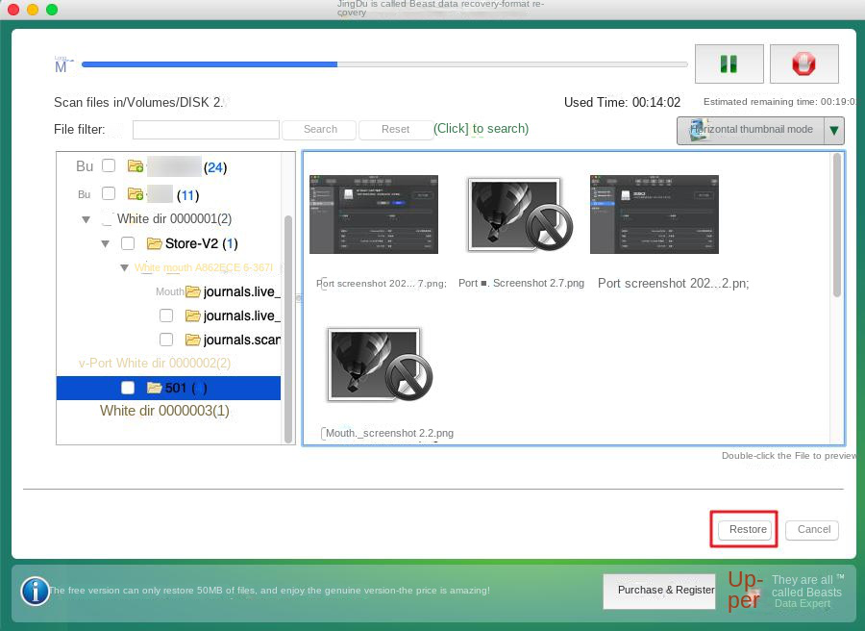Screen dimensions: 865x631
Task: Click the info icon in the bottom banner
Action: [35, 592]
